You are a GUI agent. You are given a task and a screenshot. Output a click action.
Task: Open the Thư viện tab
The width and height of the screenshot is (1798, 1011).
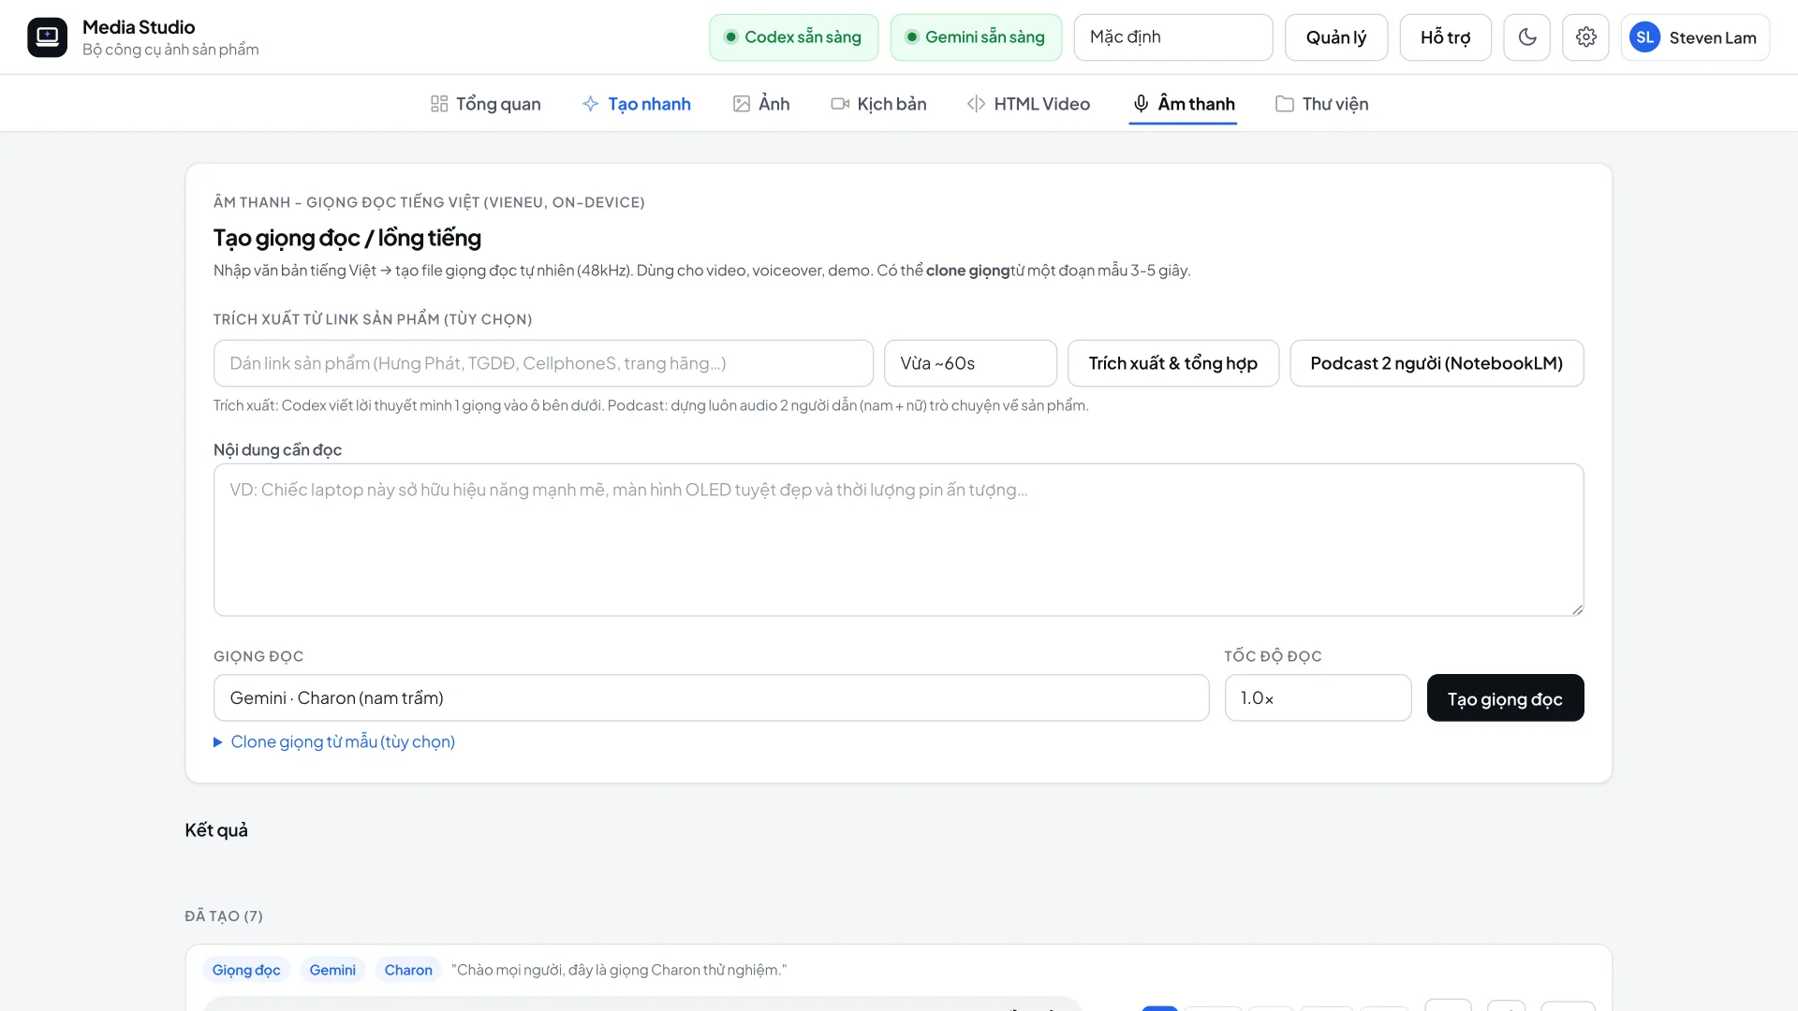click(x=1322, y=104)
